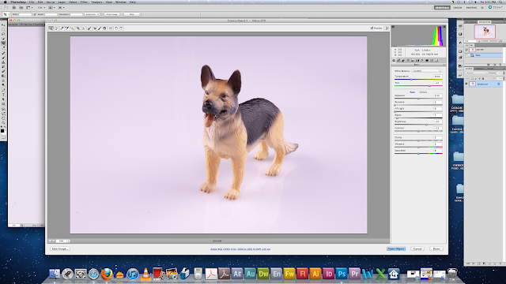The height and width of the screenshot is (284, 506).
Task: Select the Zoom tool in Camera Raw toolbar
Action: pyautogui.click(x=51, y=28)
